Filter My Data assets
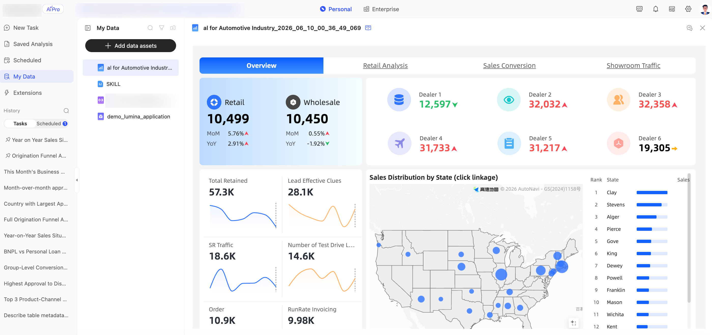Image resolution: width=712 pixels, height=335 pixels. click(x=162, y=28)
